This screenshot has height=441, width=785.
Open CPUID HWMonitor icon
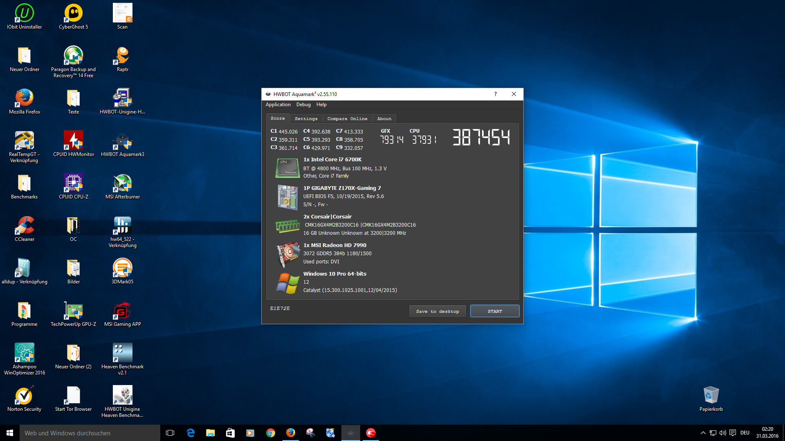pos(74,144)
